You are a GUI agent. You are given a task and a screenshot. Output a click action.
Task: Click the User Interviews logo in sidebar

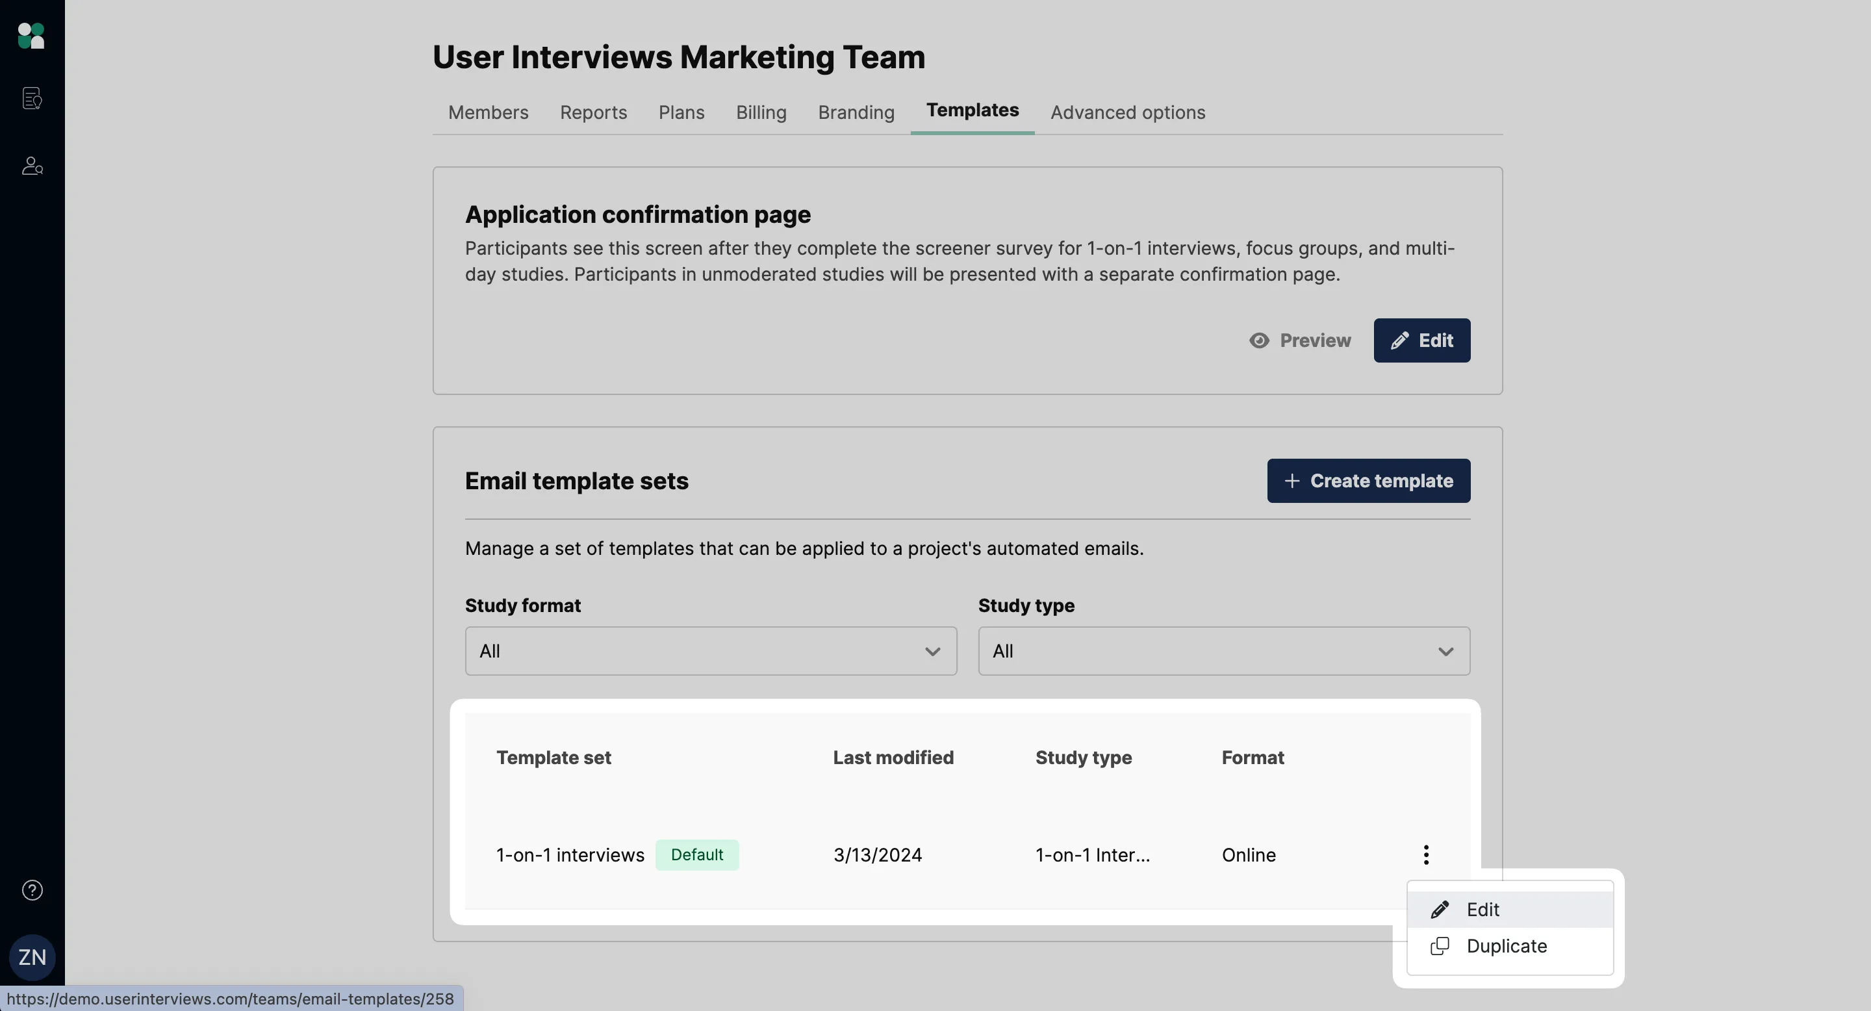[x=31, y=36]
